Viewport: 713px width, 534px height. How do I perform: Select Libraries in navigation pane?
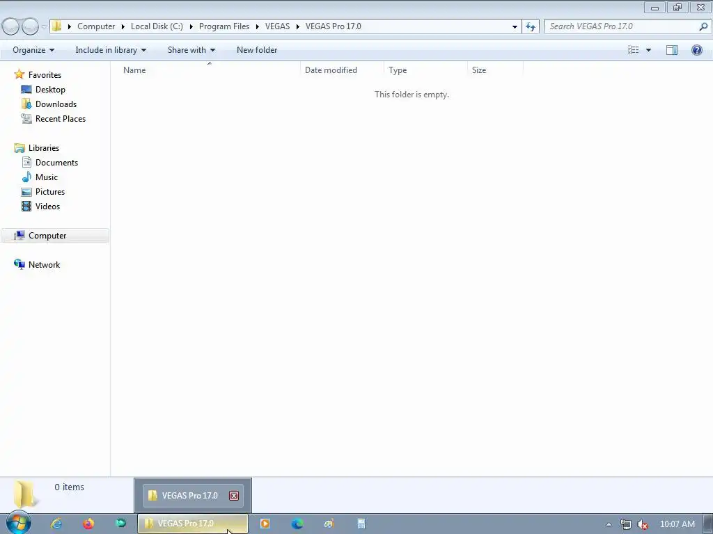click(44, 148)
